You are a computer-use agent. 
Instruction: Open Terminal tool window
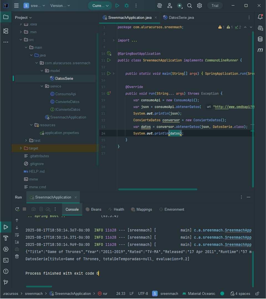click(x=6, y=260)
